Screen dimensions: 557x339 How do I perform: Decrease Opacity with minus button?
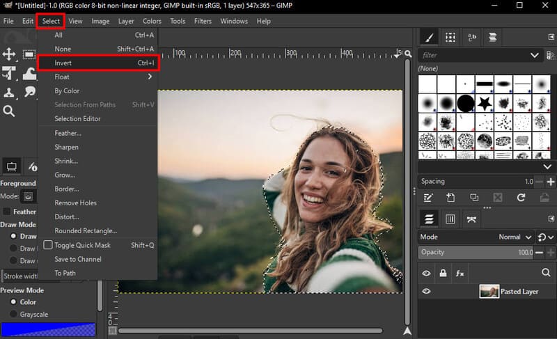539,253
